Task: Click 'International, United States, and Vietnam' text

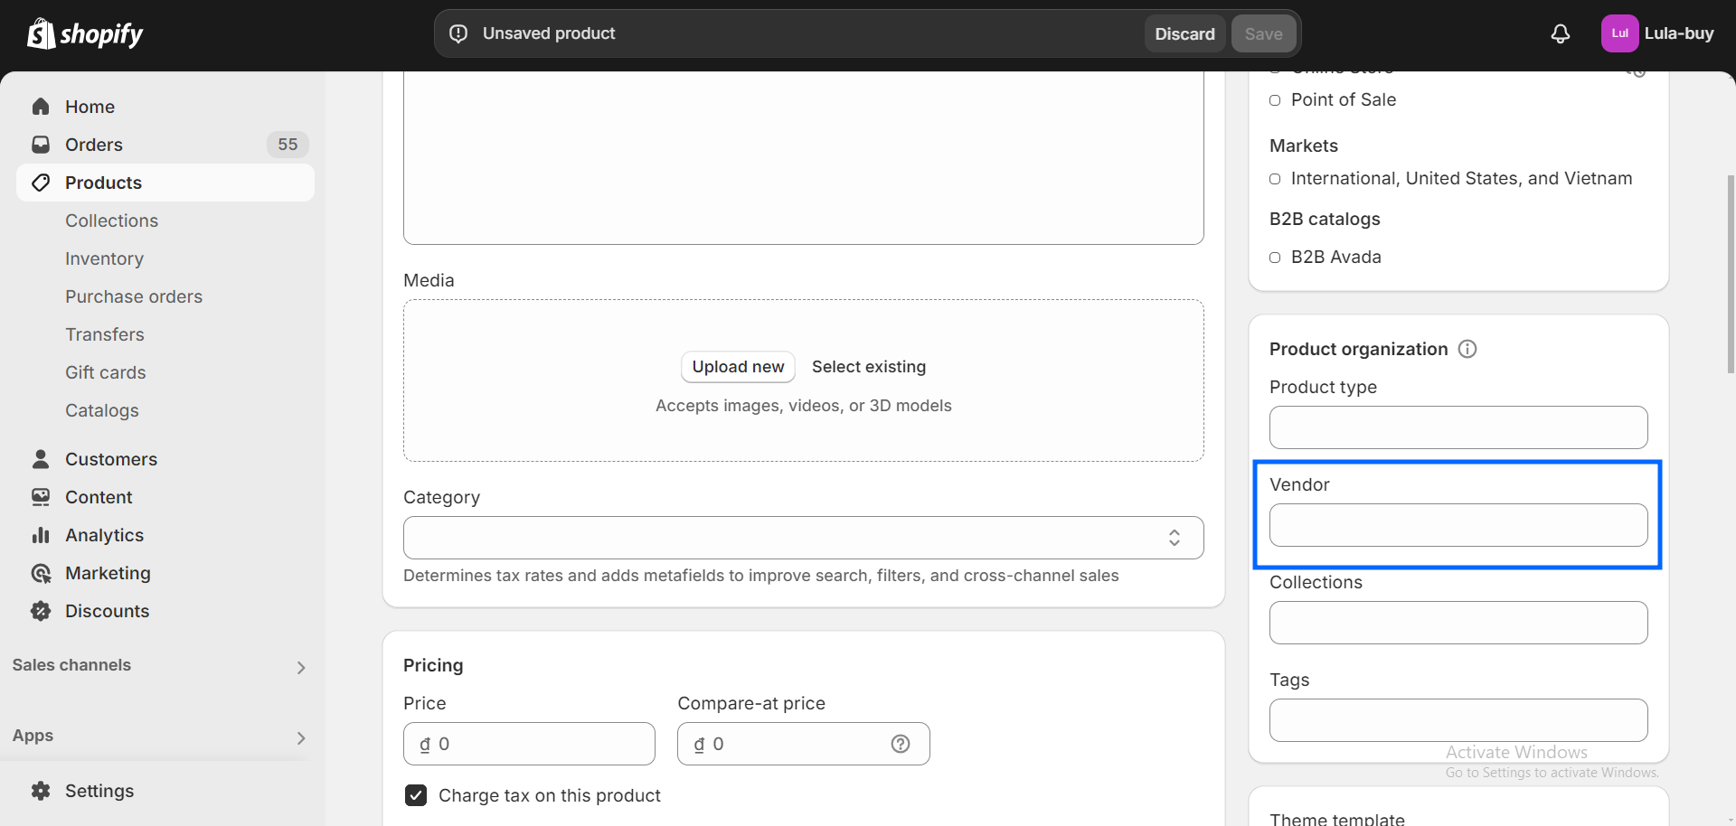Action: tap(1462, 179)
